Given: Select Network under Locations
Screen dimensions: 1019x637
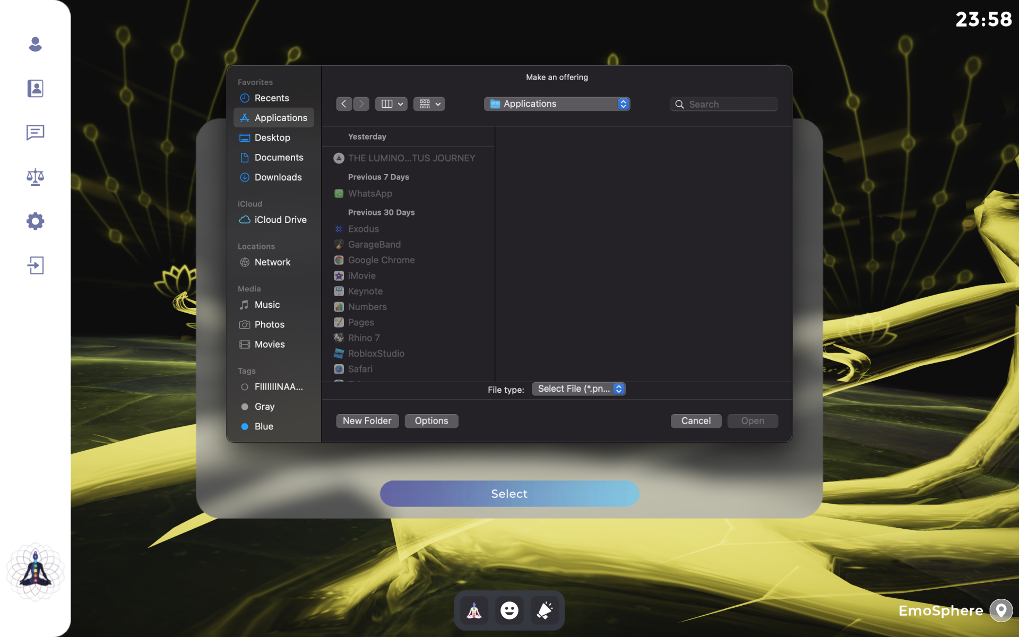Looking at the screenshot, I should [274, 262].
